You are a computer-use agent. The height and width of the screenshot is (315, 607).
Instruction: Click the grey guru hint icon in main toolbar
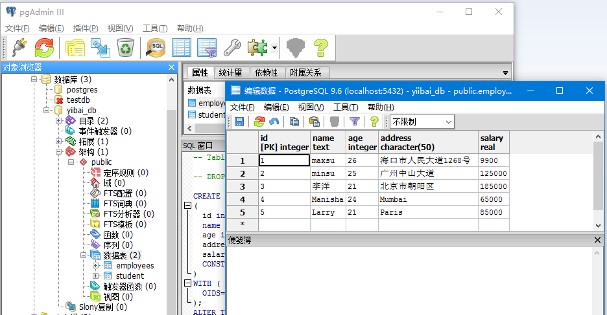296,48
